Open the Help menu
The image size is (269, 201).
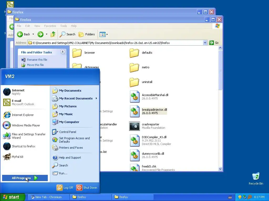(x=74, y=26)
